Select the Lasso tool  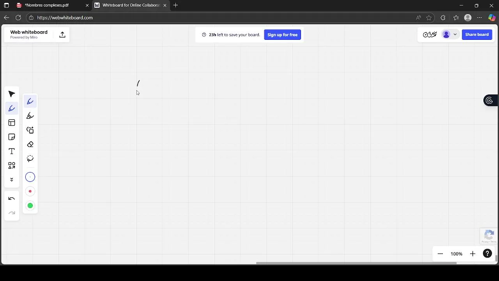[x=30, y=158]
